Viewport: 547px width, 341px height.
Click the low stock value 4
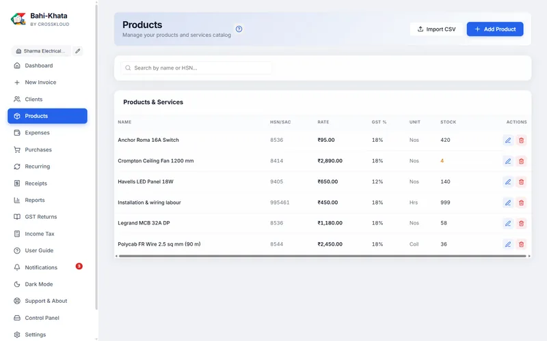click(442, 161)
